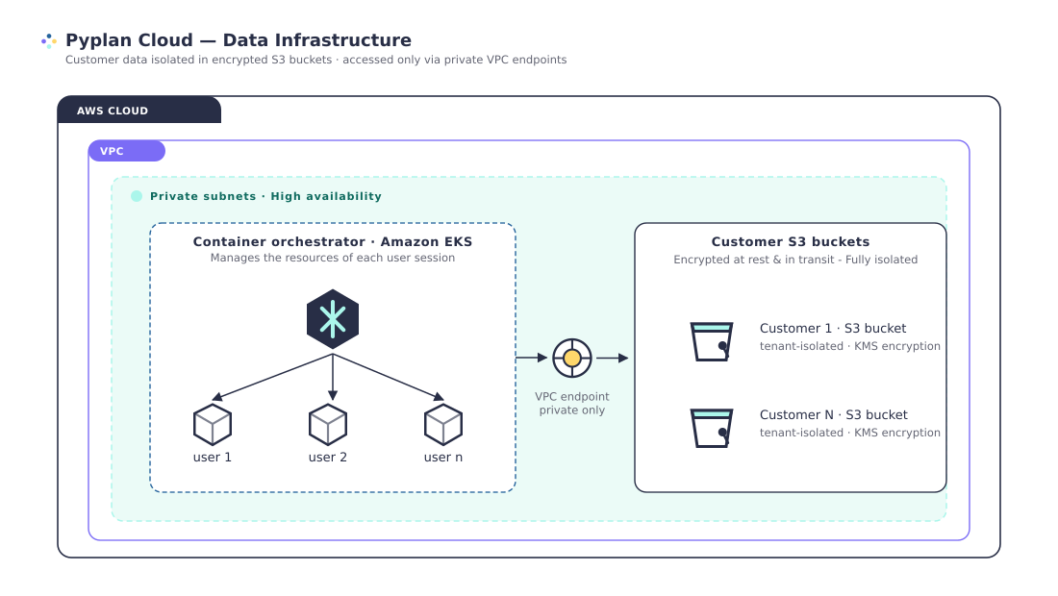Viewport: 1058px width, 596px height.
Task: Click the 'user 2' label
Action: 328,458
